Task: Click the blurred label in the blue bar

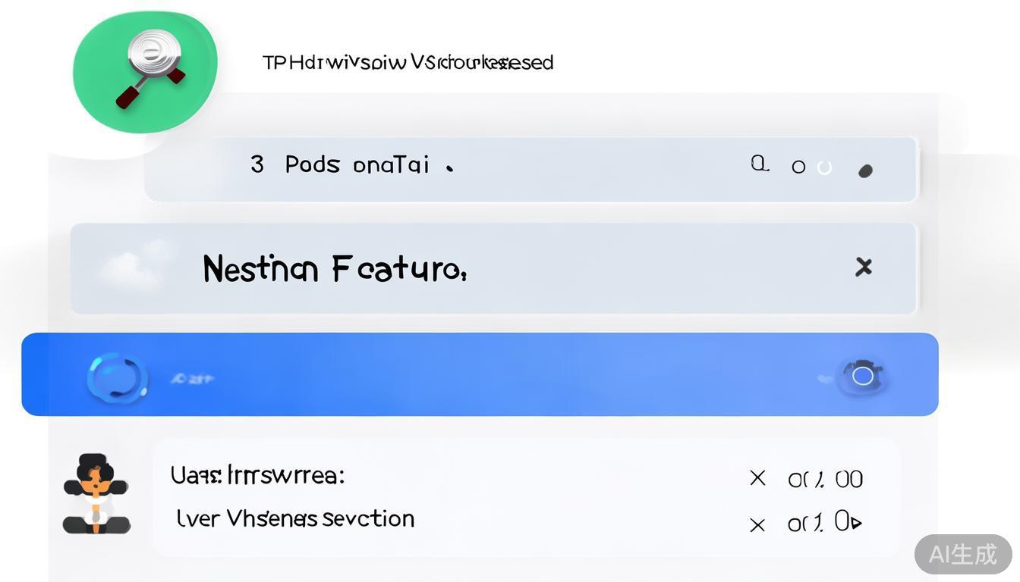Action: tap(192, 377)
